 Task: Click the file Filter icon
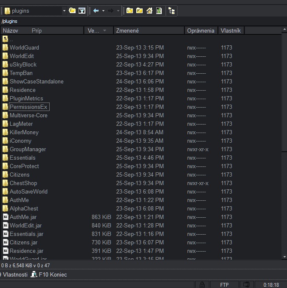click(82, 11)
